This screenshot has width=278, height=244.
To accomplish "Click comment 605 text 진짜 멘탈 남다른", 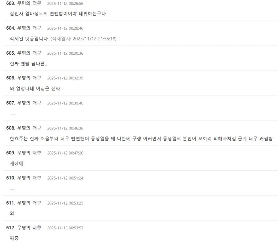I will point(28,64).
